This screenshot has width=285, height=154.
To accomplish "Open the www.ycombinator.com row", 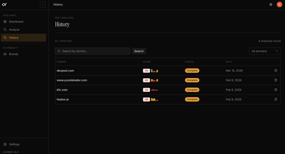I will tap(168, 80).
